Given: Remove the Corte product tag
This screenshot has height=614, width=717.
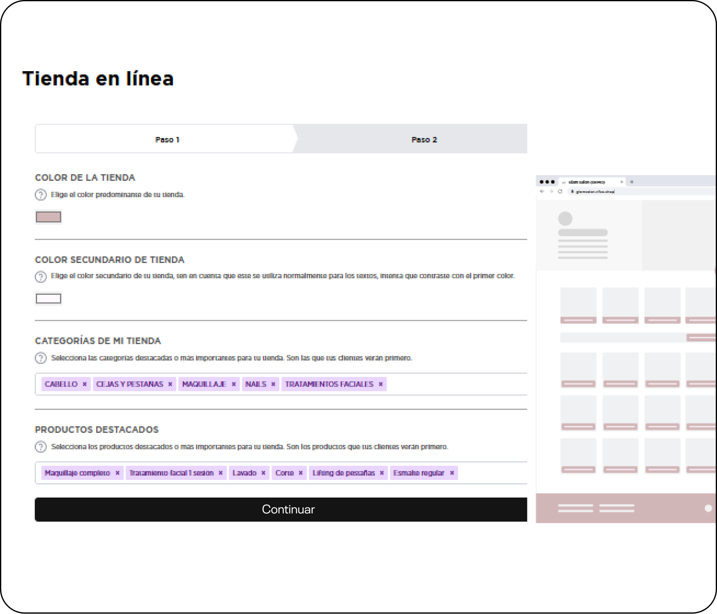Looking at the screenshot, I should (301, 473).
